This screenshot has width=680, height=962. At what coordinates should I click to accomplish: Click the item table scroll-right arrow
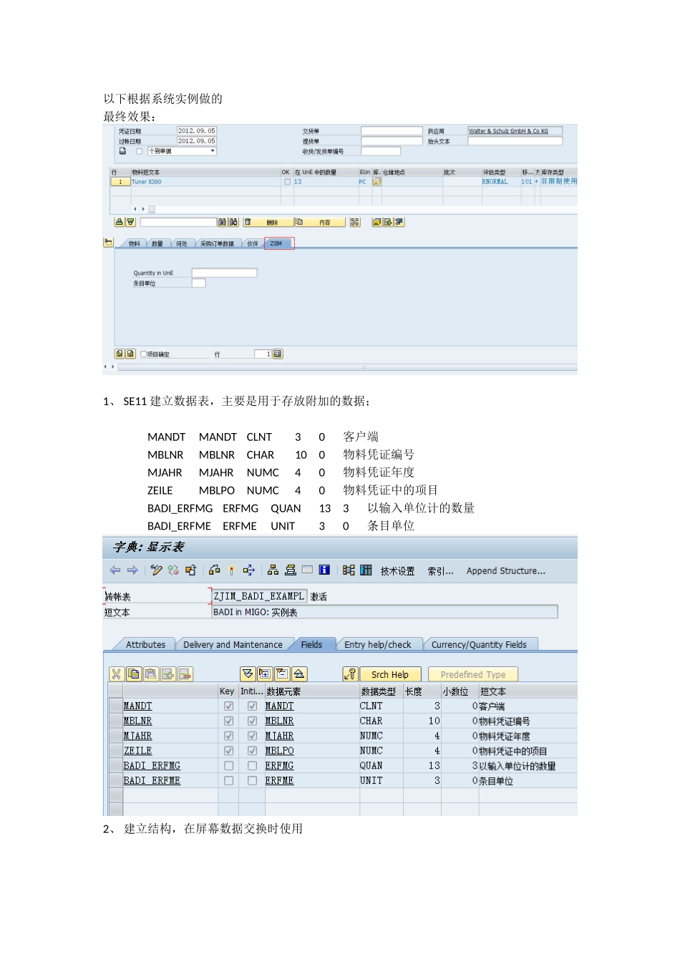click(143, 209)
